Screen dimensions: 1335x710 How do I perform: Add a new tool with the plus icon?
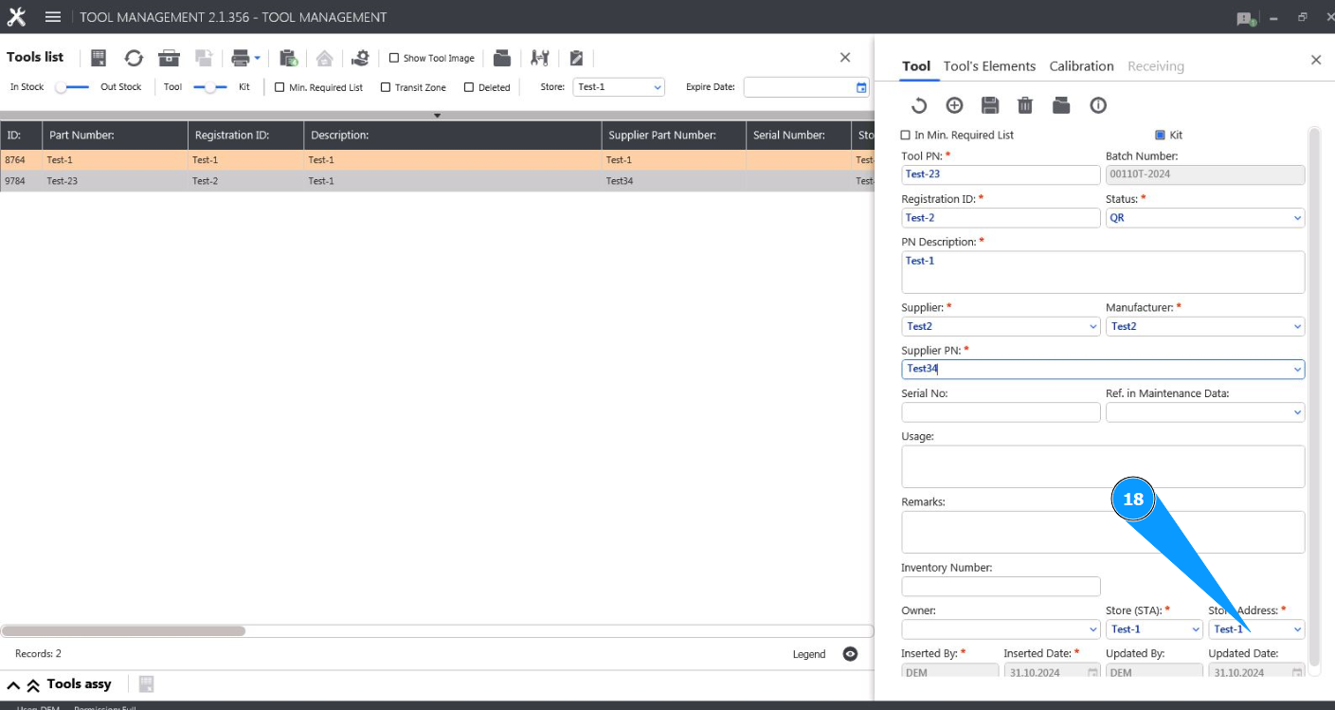tap(954, 105)
